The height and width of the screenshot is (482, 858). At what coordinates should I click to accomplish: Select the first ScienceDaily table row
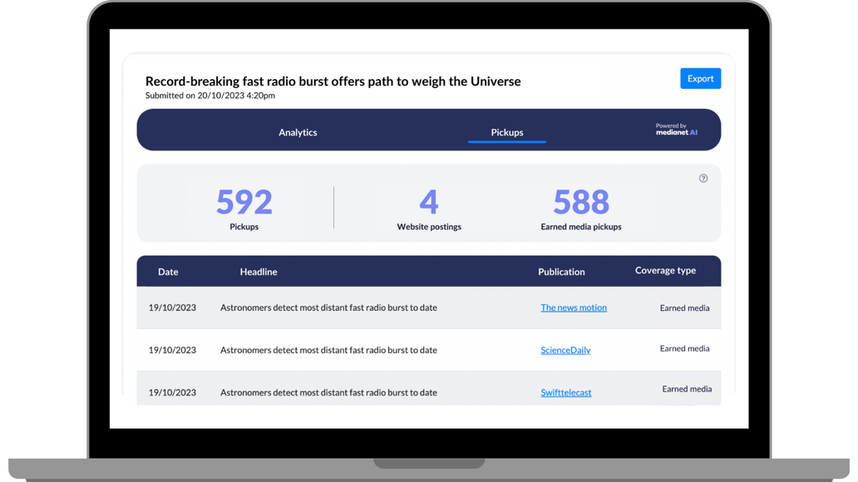pos(429,349)
